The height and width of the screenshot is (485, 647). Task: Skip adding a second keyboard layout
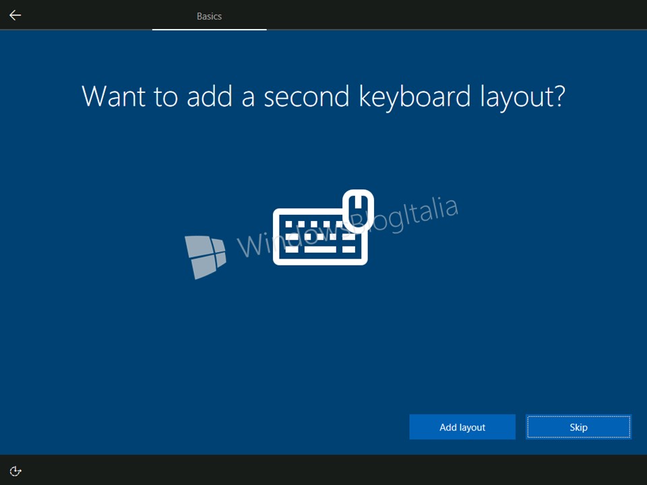pyautogui.click(x=578, y=427)
